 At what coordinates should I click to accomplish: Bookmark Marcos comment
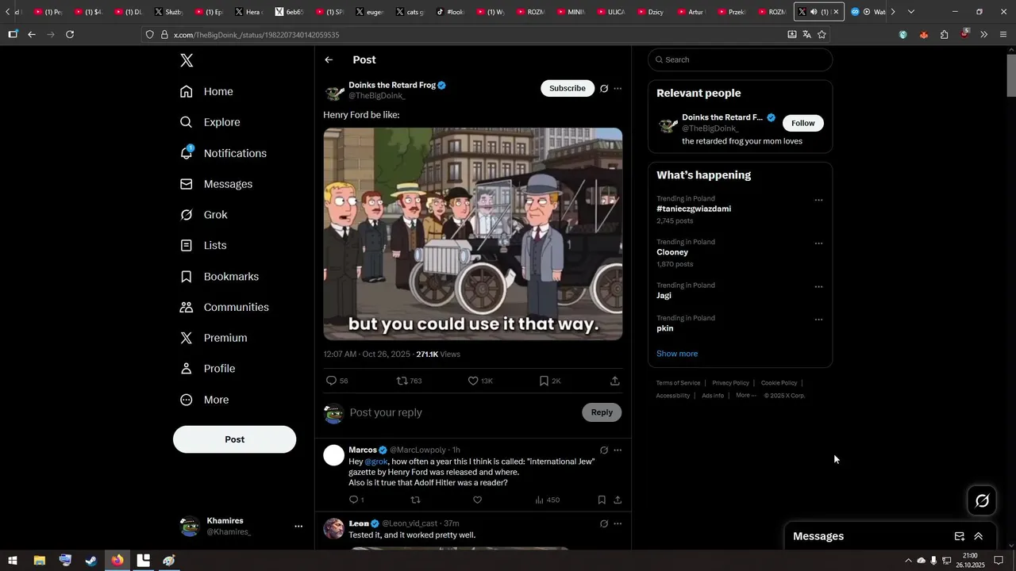(x=602, y=500)
